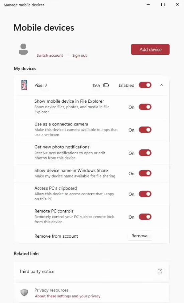This screenshot has height=303, width=184.
Task: Click the Remove from account button
Action: (140, 236)
